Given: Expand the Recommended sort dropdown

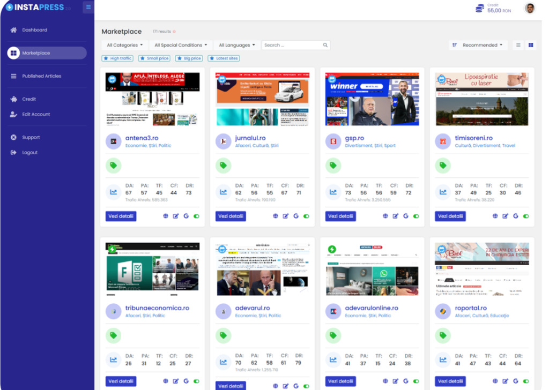Looking at the screenshot, I should 478,45.
